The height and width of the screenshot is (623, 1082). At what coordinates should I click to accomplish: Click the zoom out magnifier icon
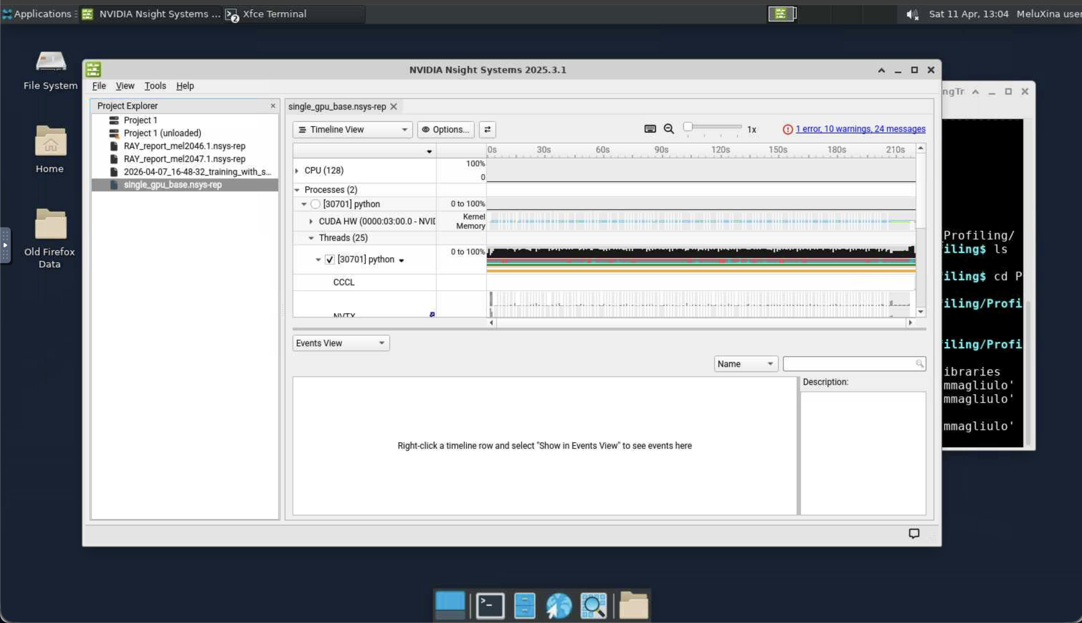click(669, 129)
